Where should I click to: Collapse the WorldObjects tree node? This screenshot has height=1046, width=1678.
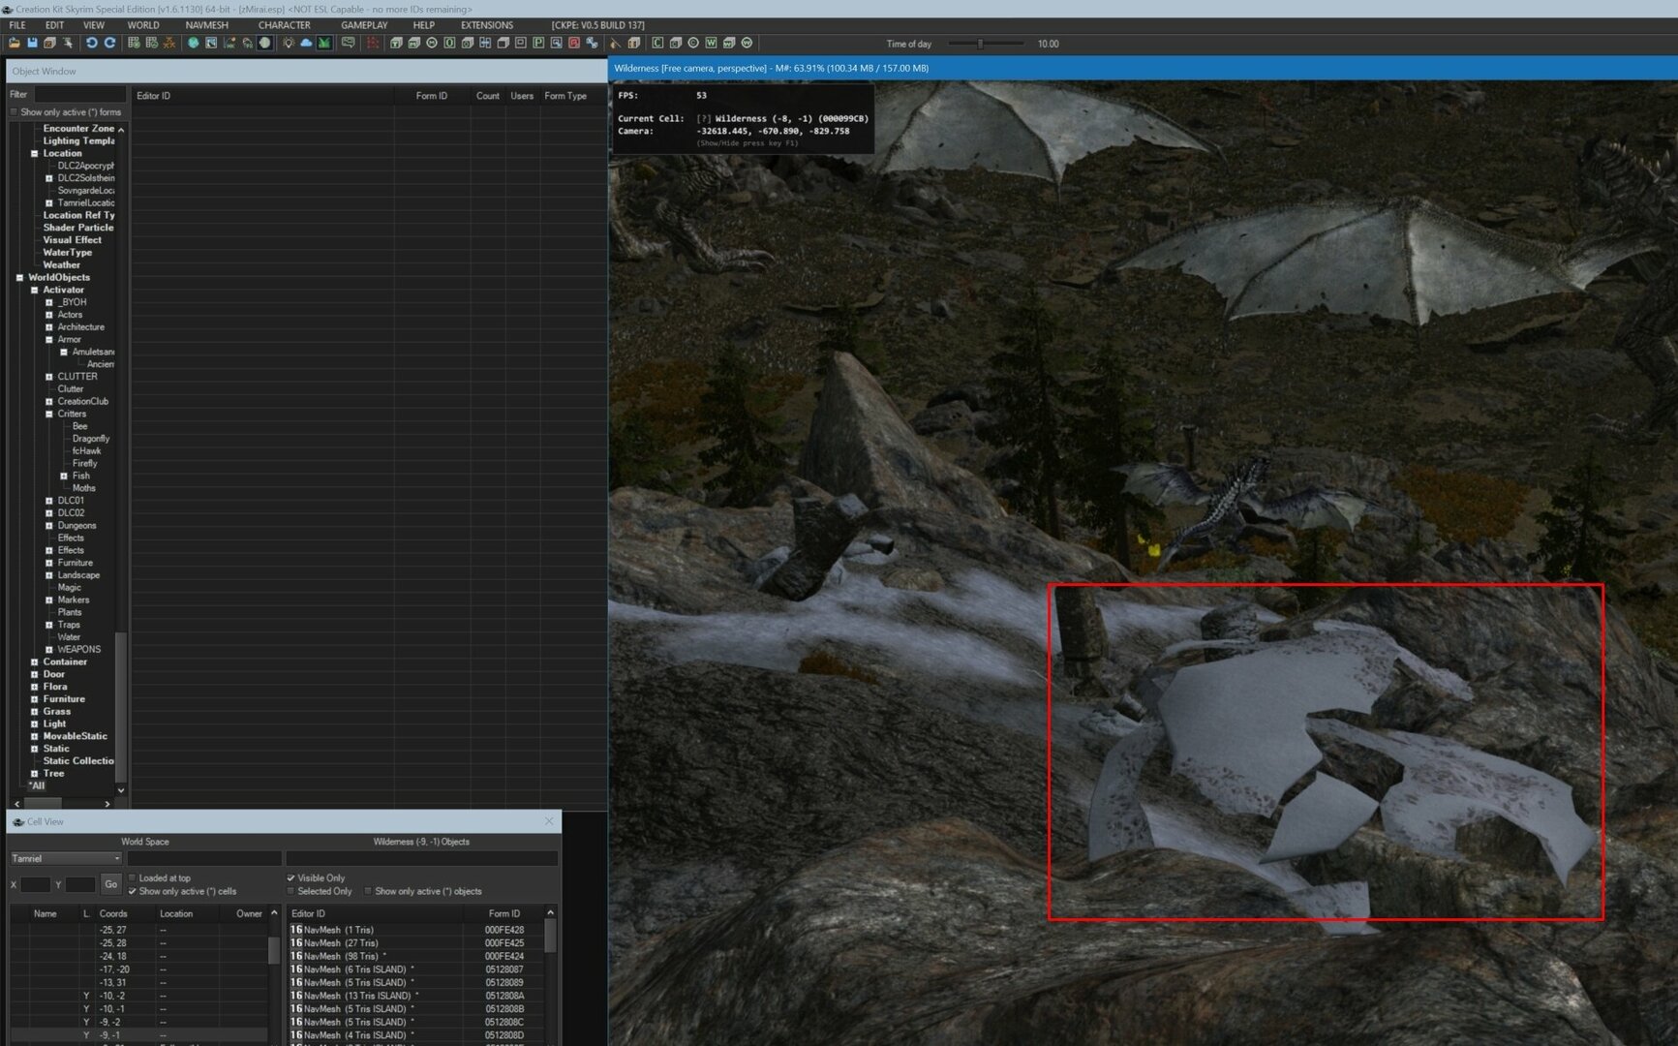pyautogui.click(x=19, y=278)
